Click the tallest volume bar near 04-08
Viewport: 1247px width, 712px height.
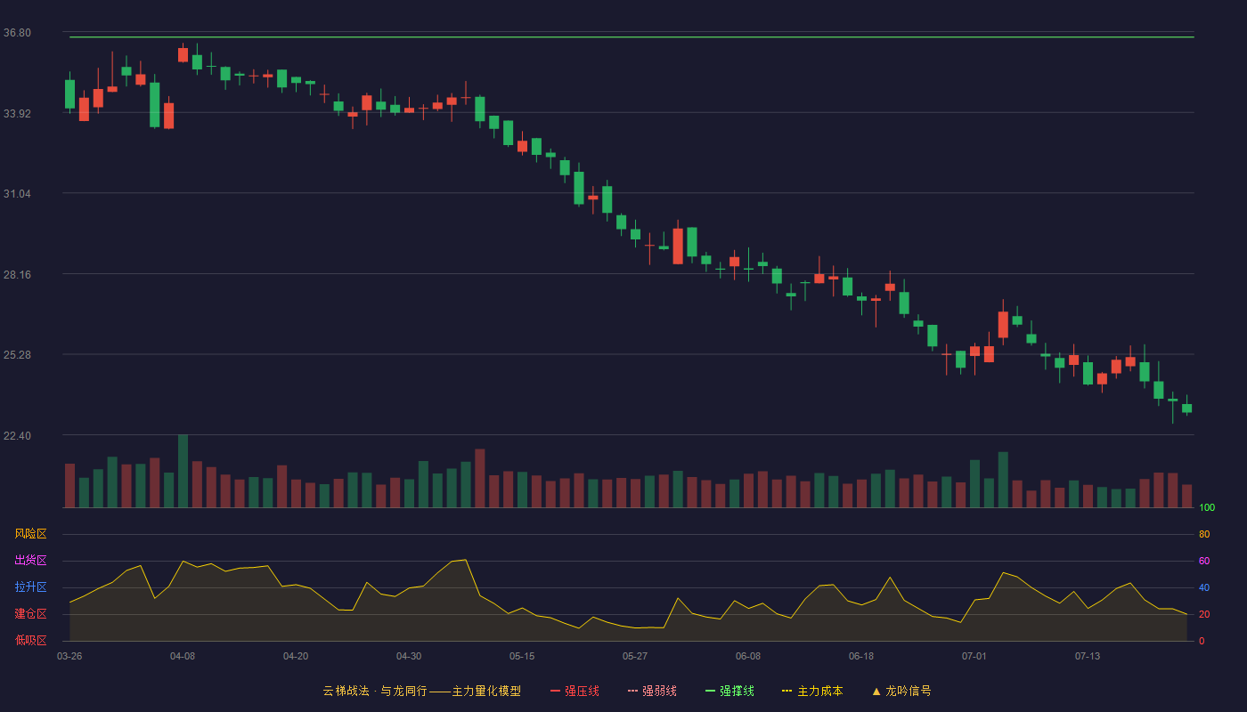tap(183, 471)
